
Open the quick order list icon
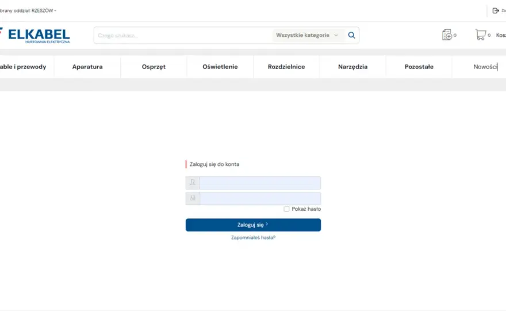pyautogui.click(x=447, y=35)
